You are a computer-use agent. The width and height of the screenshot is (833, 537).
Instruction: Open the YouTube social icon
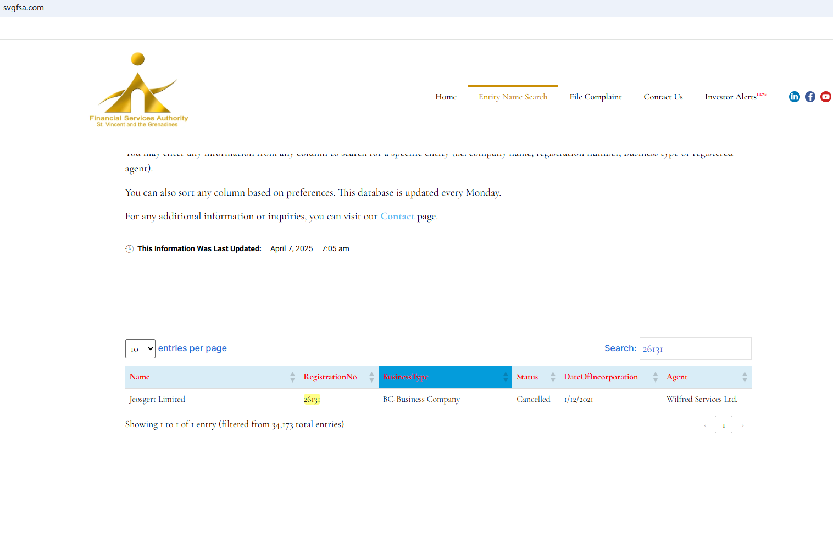pos(826,97)
